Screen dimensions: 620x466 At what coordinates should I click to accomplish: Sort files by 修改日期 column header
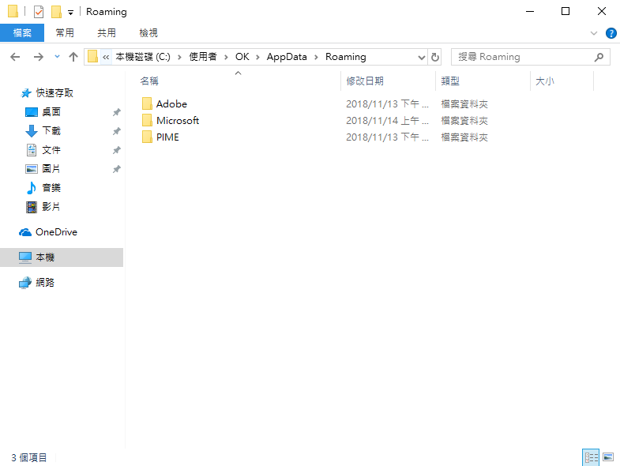click(365, 81)
